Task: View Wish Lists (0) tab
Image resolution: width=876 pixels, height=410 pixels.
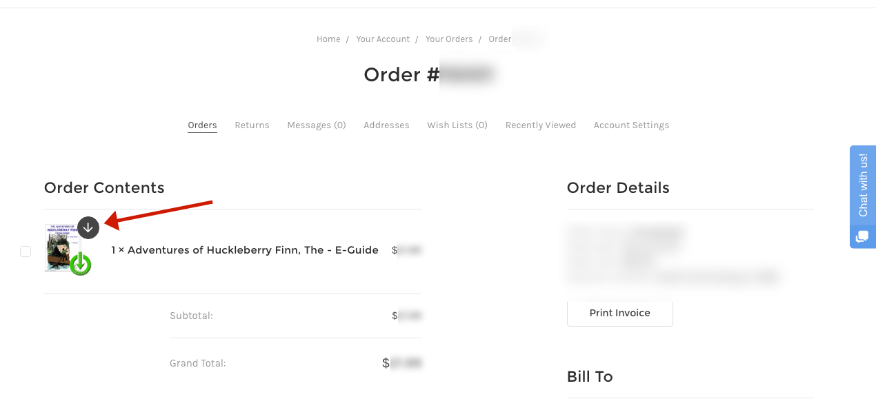Action: tap(457, 125)
